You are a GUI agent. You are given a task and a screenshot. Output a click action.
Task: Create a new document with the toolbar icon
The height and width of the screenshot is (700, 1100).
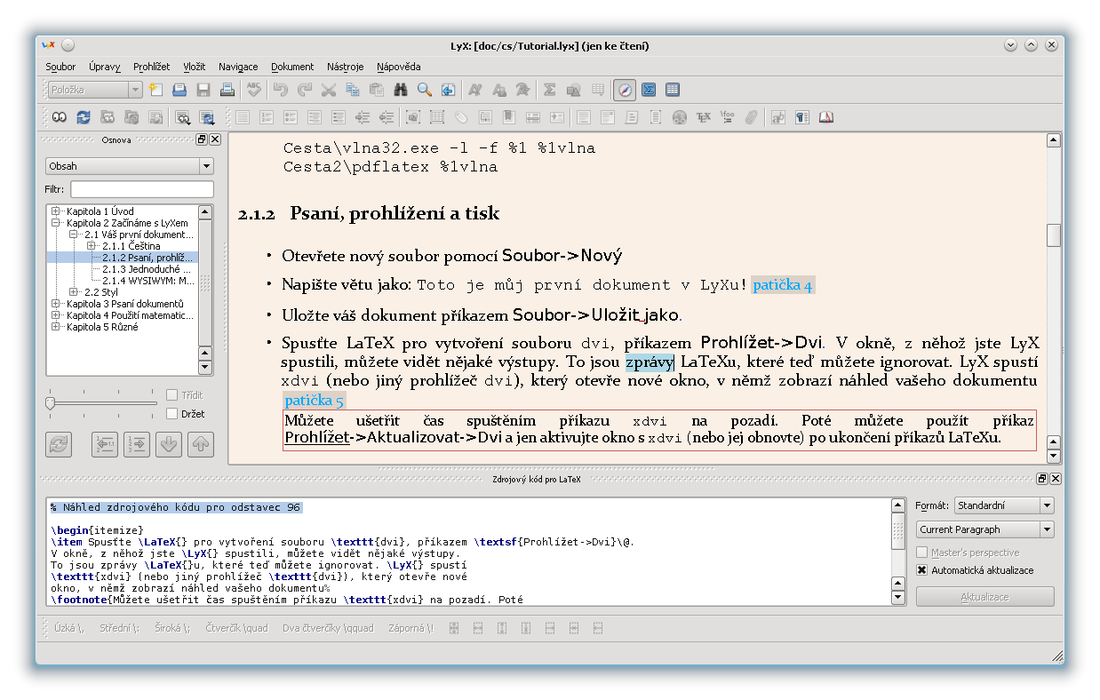click(156, 90)
